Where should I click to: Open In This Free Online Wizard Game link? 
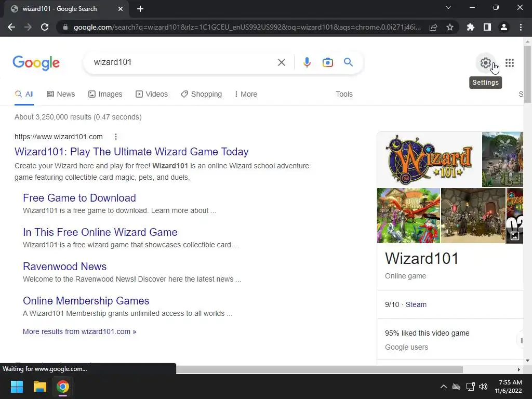[x=100, y=232]
